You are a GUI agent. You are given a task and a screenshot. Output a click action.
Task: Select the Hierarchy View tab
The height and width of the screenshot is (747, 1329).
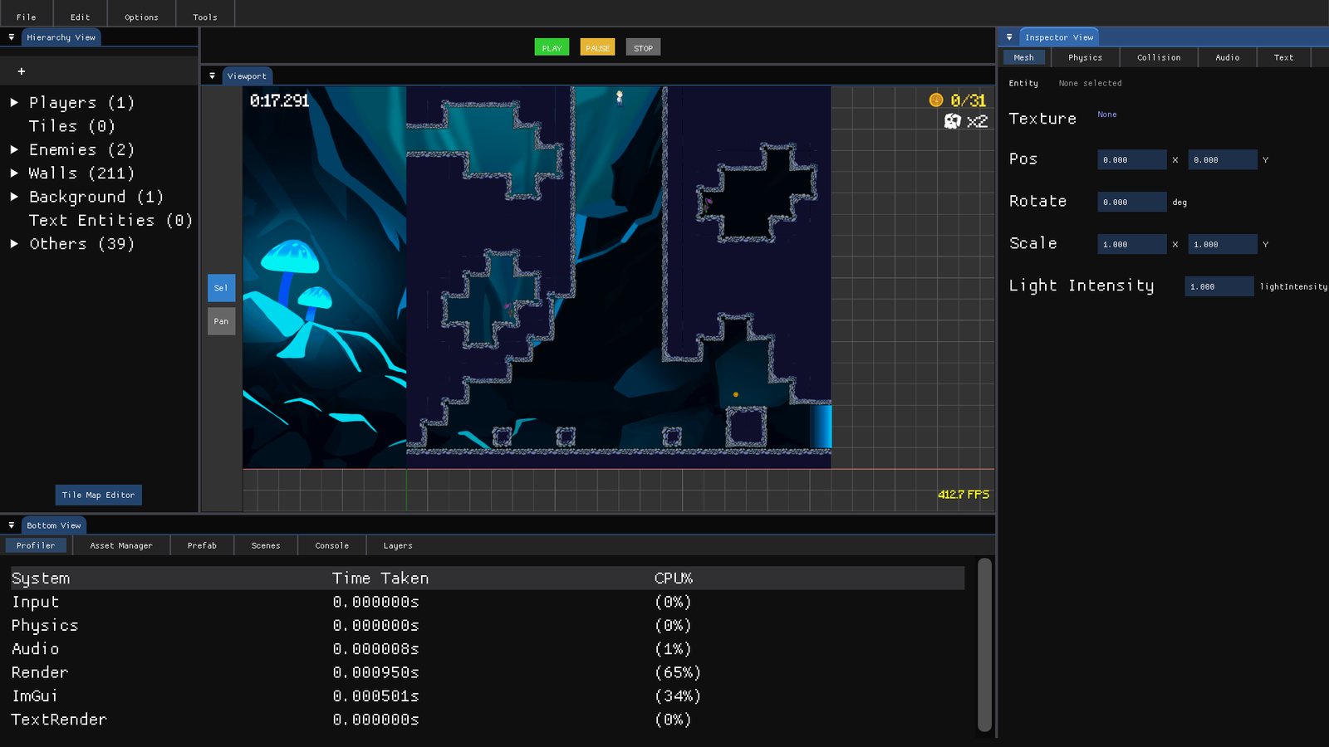click(61, 37)
